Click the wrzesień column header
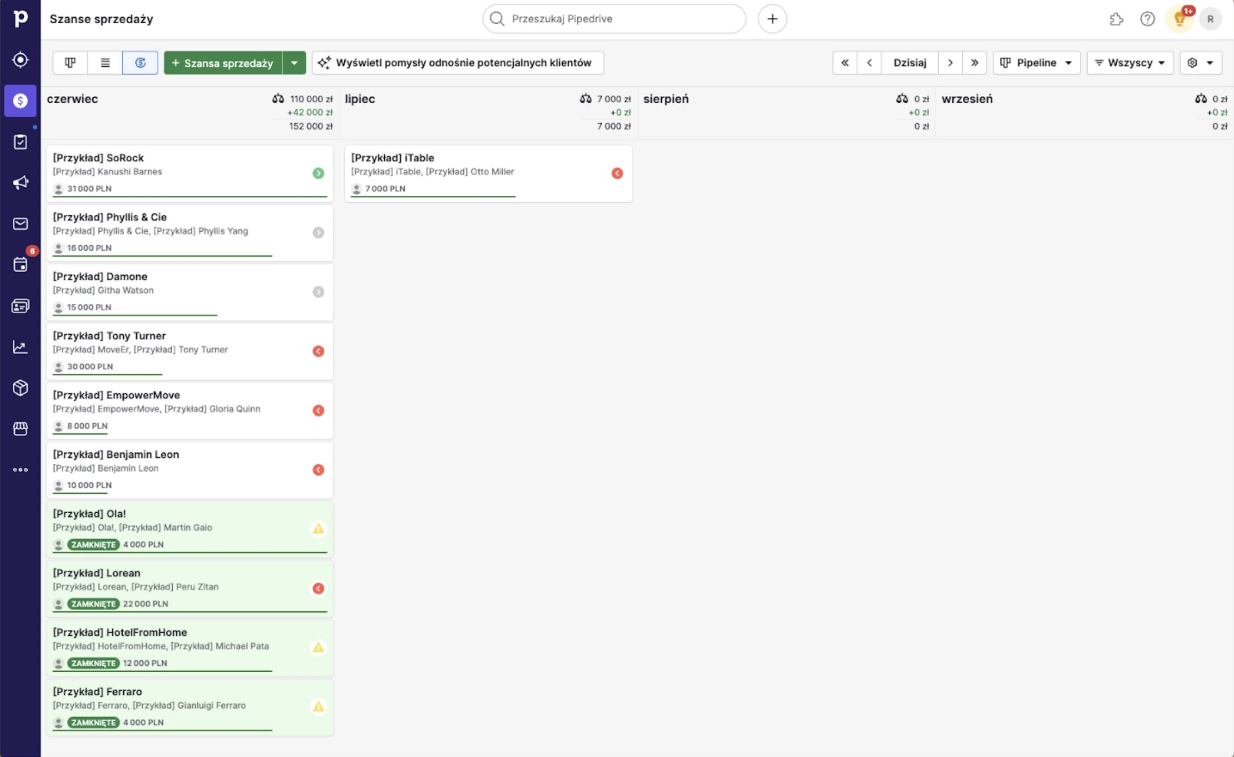 967,99
